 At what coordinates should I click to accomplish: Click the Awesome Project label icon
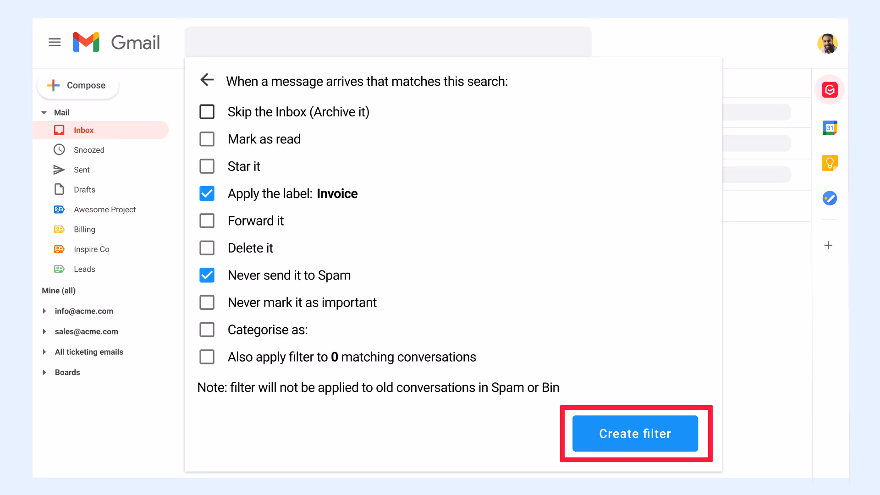(x=59, y=209)
